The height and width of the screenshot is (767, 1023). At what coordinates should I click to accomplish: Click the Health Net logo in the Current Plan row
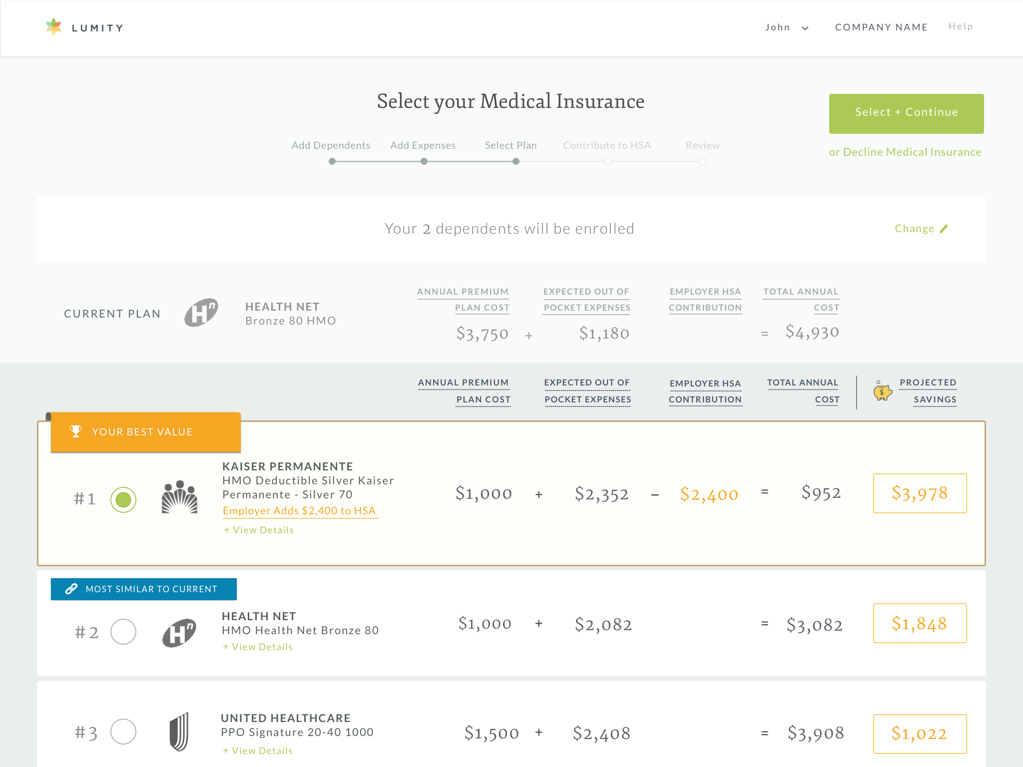(x=201, y=313)
